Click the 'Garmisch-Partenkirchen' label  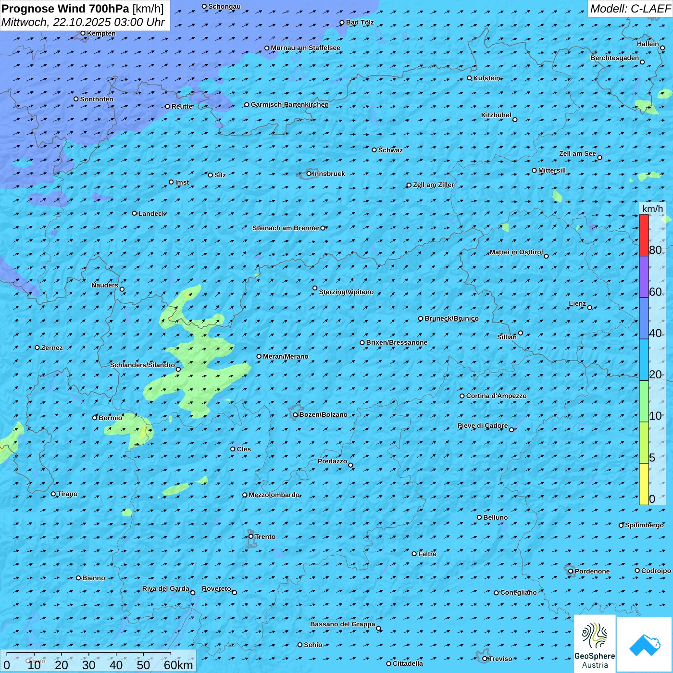point(290,104)
